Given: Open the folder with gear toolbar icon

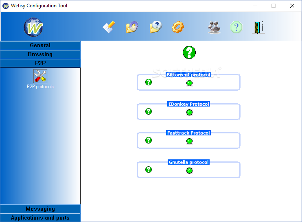Looking at the screenshot, I should 132,27.
